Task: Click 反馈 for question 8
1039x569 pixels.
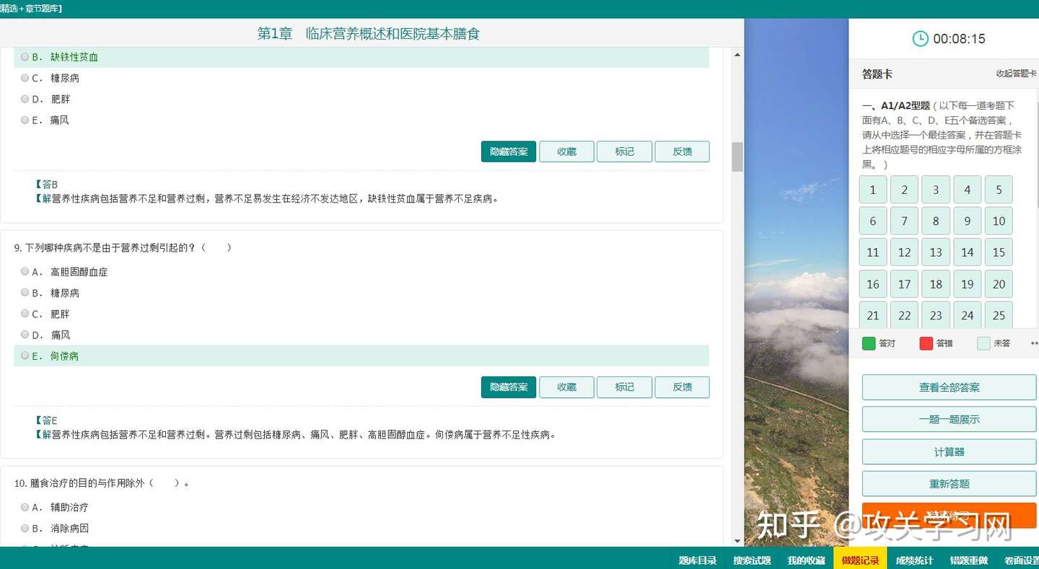Action: click(682, 151)
